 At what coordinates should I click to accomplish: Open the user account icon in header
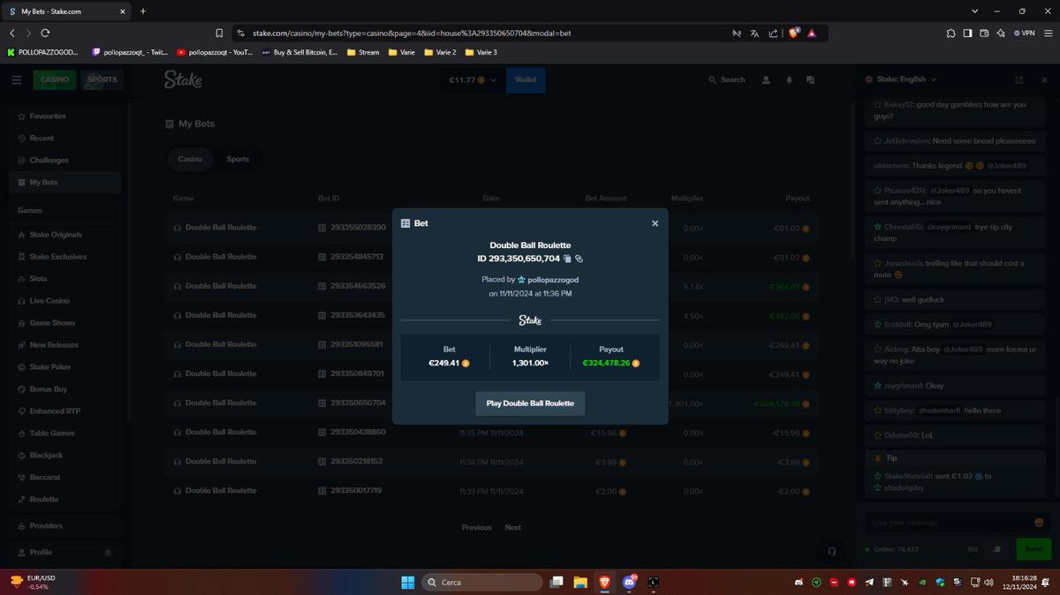766,79
